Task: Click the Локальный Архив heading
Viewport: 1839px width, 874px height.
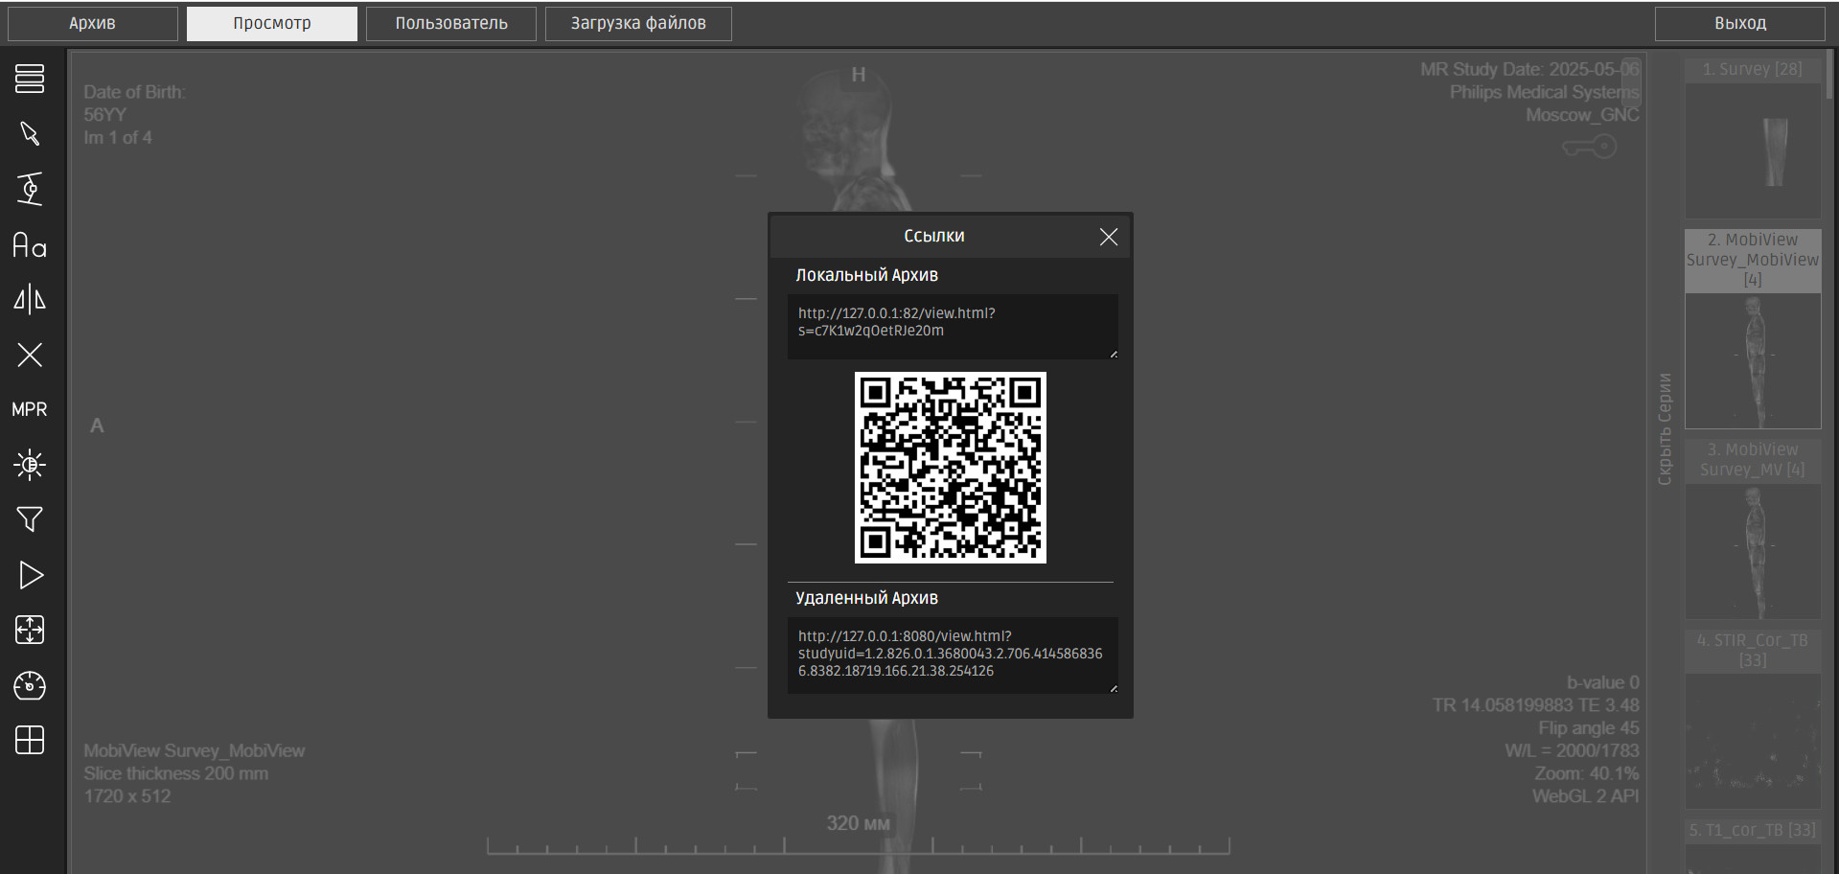Action: (x=866, y=275)
